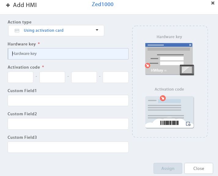Expand the Action type dropdown arrow

97,30
